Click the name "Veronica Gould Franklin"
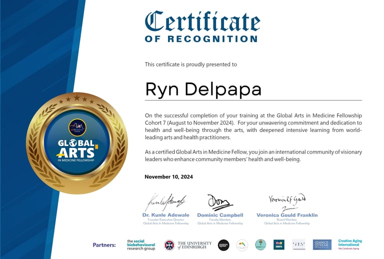 287,215
